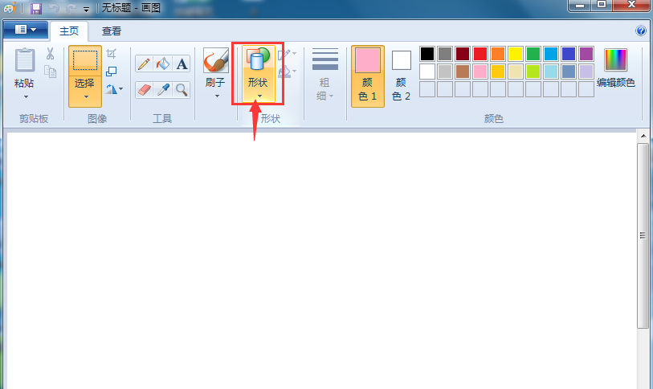
Task: Expand the 粘贴 paste options arrow
Action: 26,96
